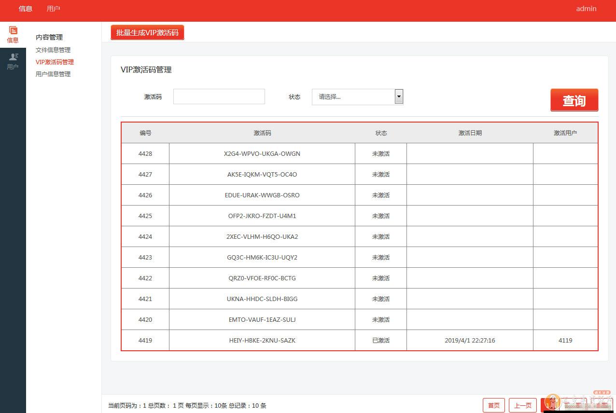The width and height of the screenshot is (616, 413).
Task: Expand the 状态 dropdown arrow
Action: pyautogui.click(x=399, y=96)
